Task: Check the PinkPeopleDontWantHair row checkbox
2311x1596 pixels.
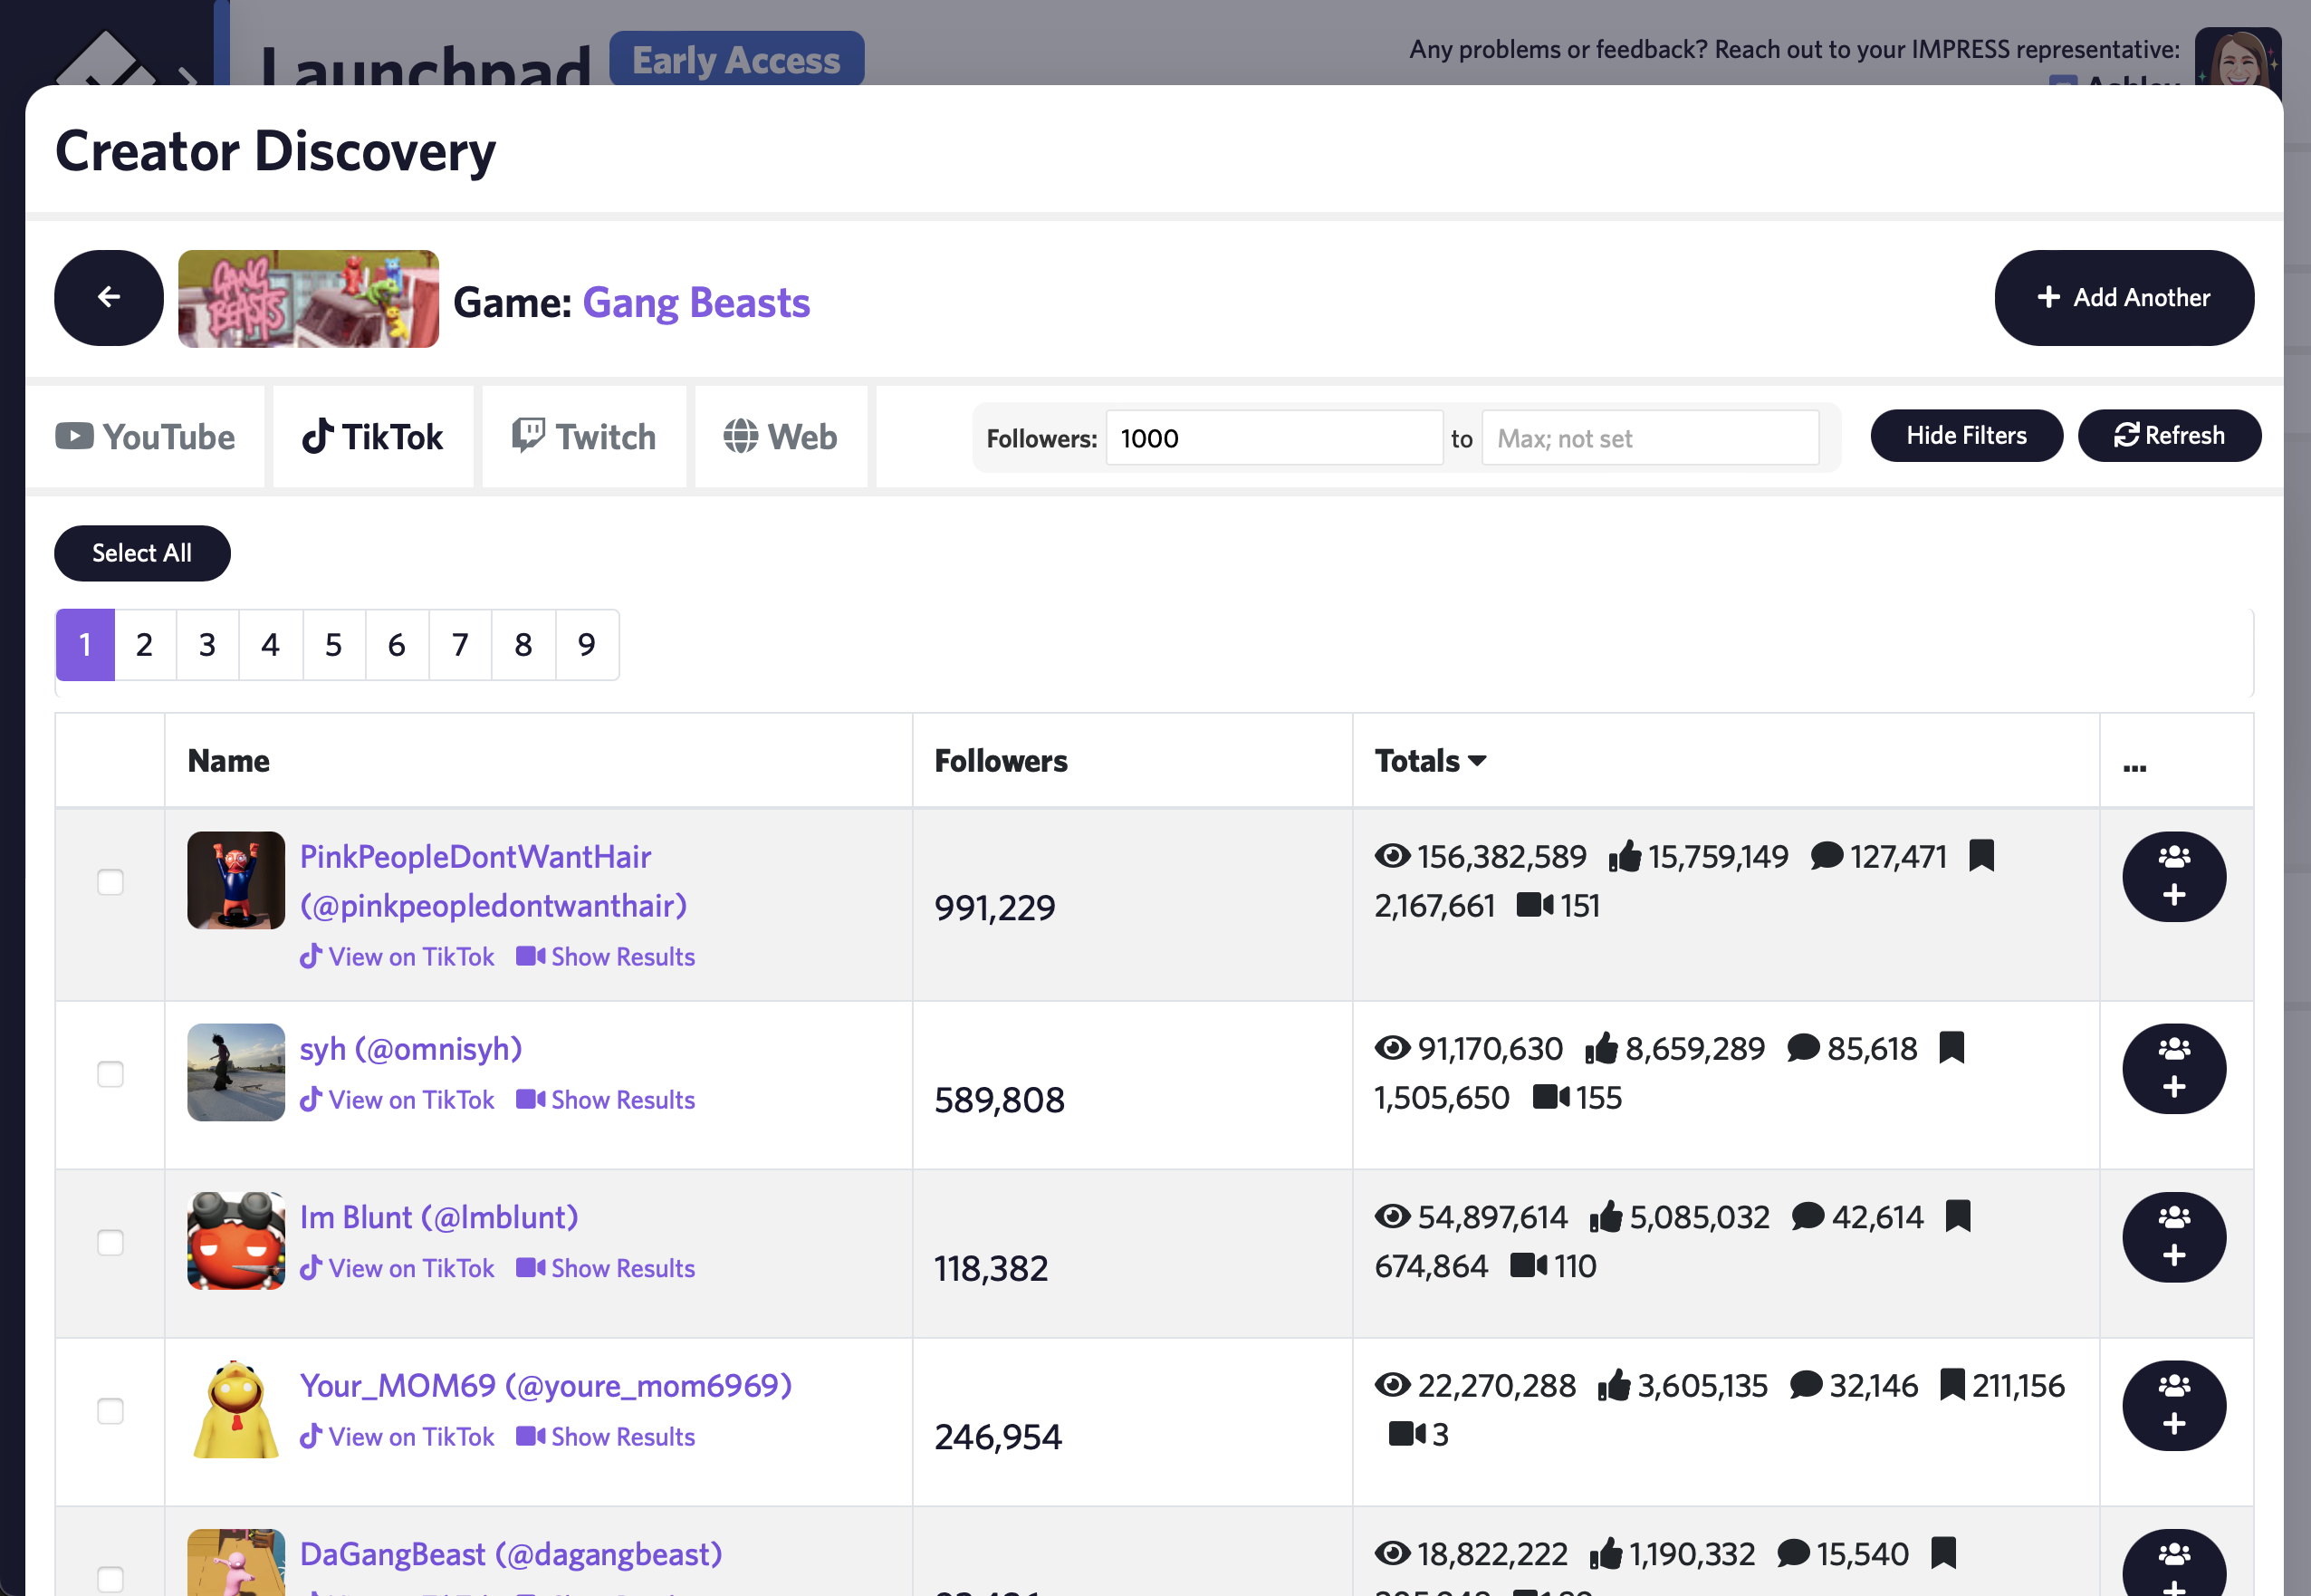Action: (110, 882)
